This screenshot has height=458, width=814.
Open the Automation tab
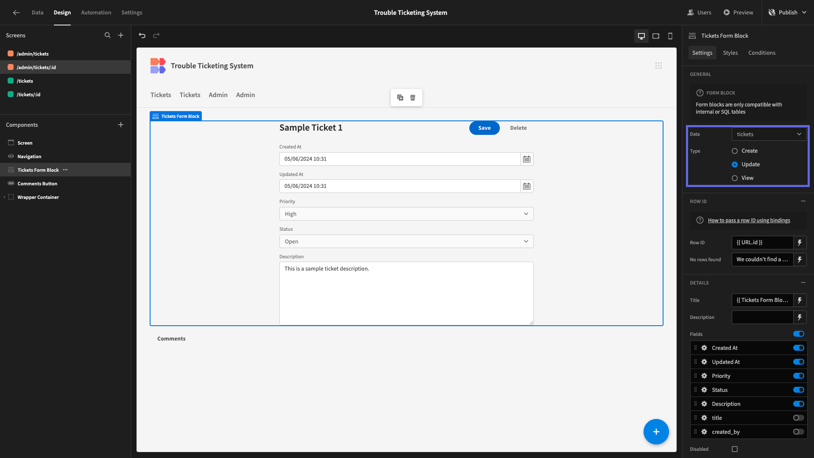click(96, 12)
